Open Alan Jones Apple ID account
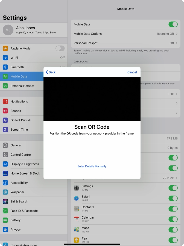 point(34,30)
